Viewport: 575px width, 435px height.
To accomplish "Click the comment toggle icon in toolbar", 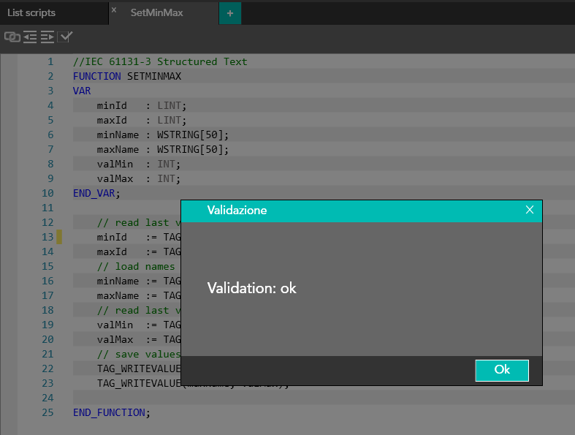I will pyautogui.click(x=12, y=37).
